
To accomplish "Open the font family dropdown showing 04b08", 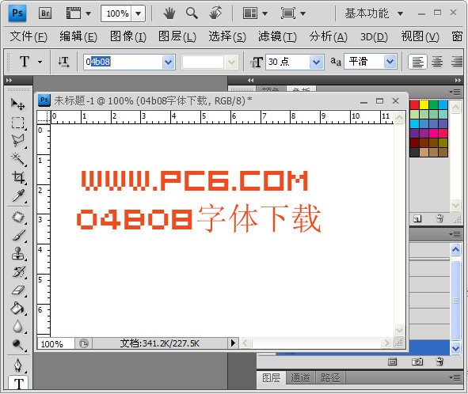I will pos(169,62).
